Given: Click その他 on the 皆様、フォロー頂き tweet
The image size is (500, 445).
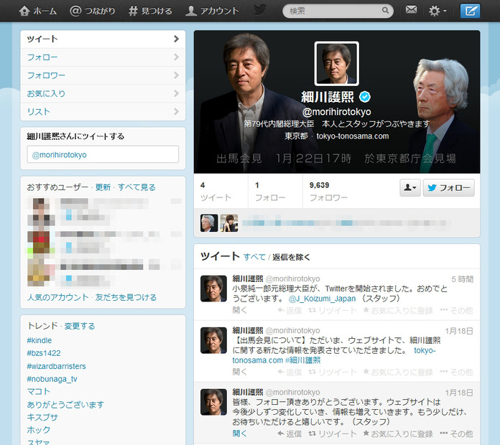Looking at the screenshot, I should 456,434.
